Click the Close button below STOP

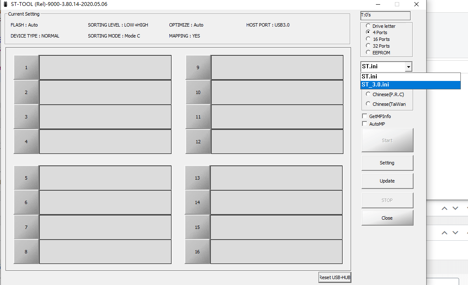click(x=387, y=218)
